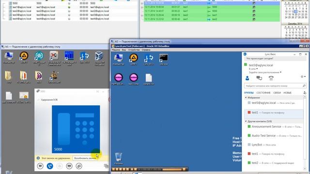Open the Computer icon on k01 desktop
This screenshot has height=174, width=310.
click(x=9, y=58)
